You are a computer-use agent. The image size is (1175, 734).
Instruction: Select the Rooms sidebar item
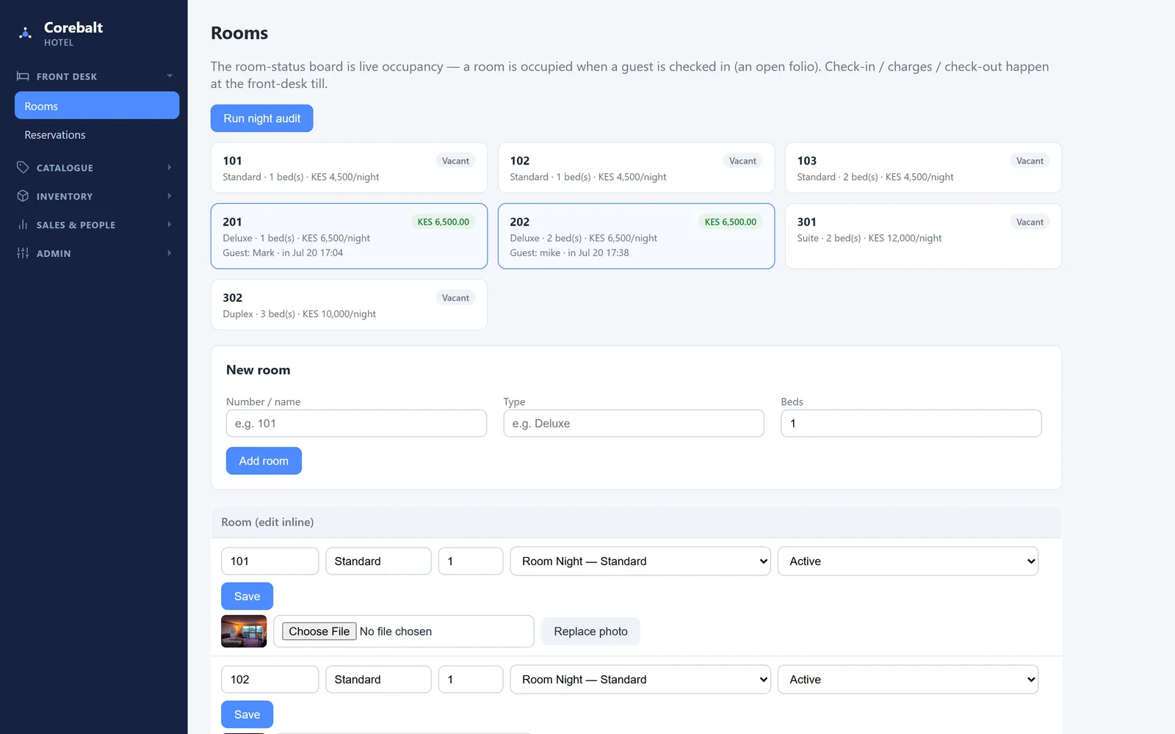tap(97, 106)
